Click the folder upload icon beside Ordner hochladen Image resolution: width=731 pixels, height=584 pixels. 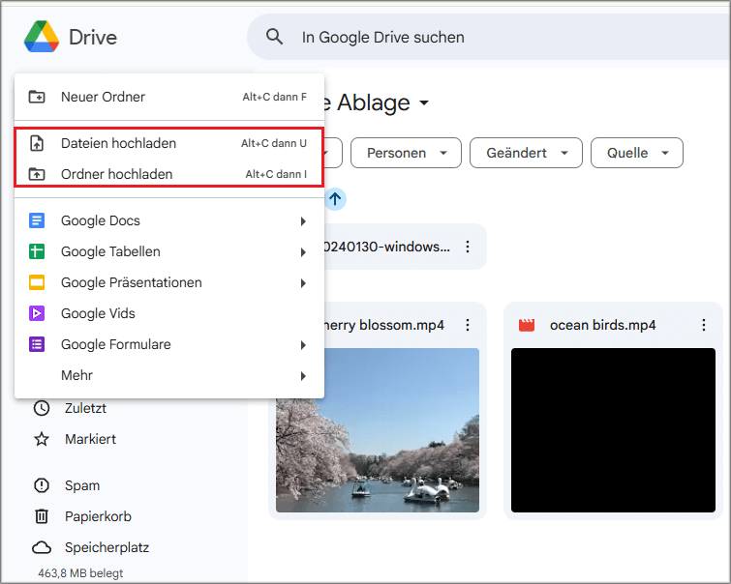pos(37,174)
